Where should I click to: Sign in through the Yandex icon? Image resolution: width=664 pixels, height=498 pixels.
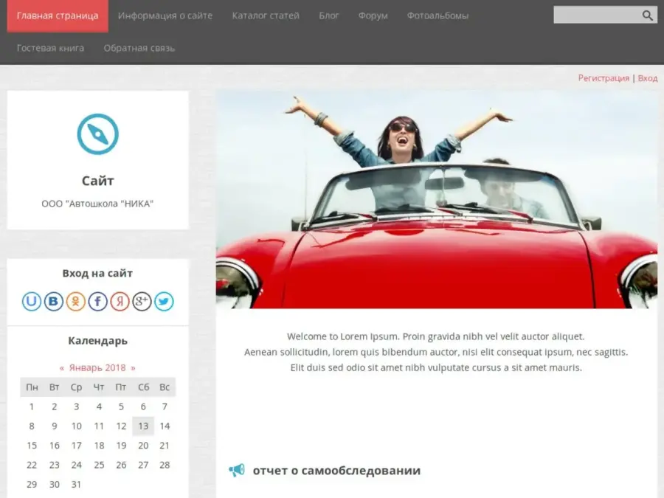120,301
